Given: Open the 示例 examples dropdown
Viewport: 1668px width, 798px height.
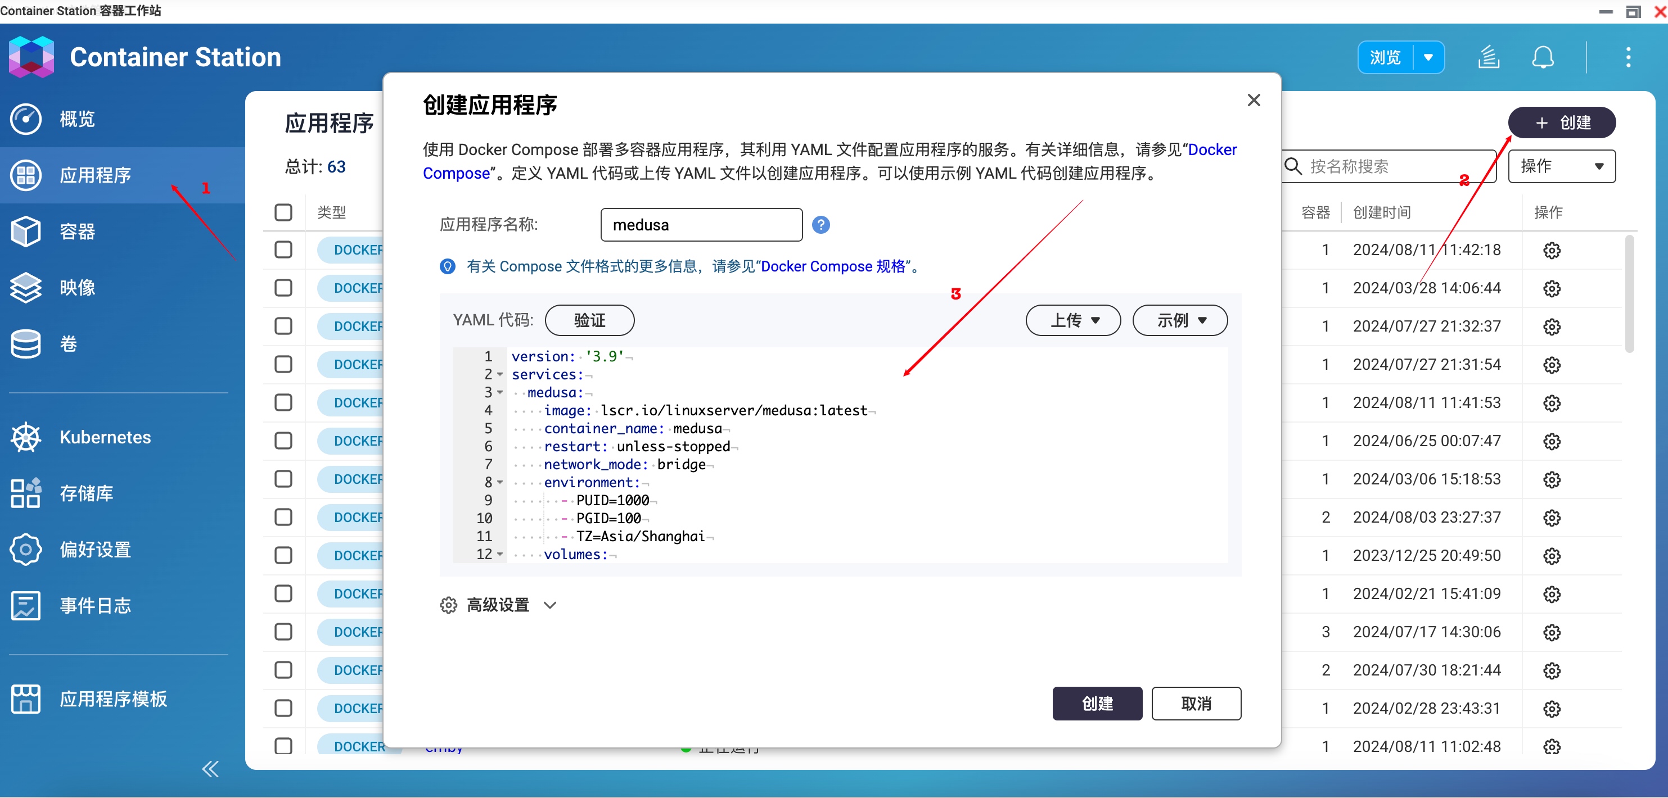Looking at the screenshot, I should click(1180, 320).
